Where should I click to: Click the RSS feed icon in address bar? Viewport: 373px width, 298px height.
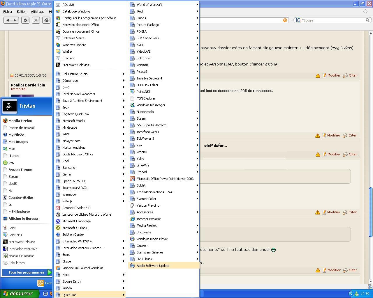(x=285, y=20)
